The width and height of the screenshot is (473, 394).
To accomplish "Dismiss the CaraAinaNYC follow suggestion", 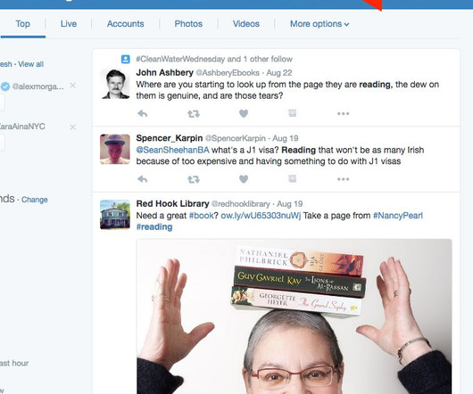I will (72, 127).
